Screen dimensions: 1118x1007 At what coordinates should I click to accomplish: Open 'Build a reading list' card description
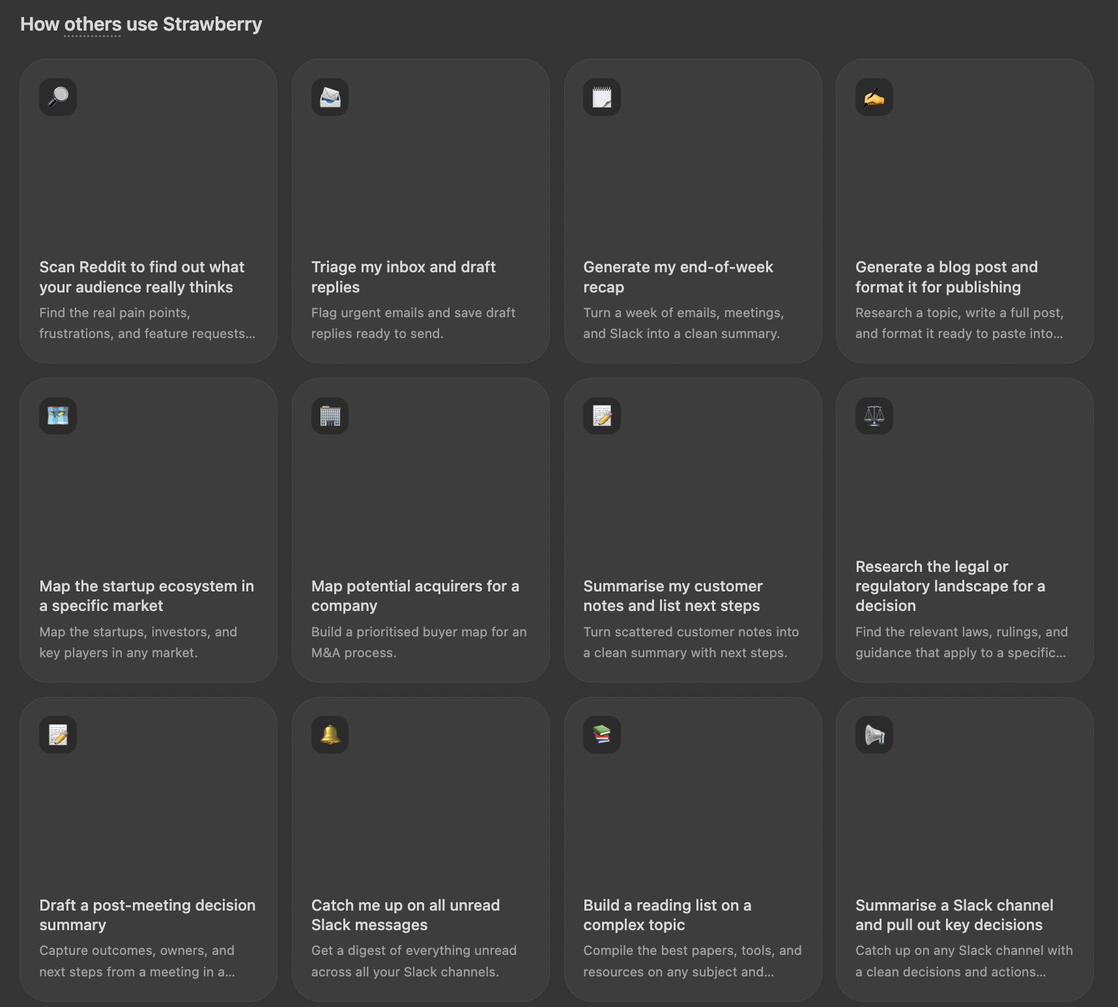click(x=693, y=961)
